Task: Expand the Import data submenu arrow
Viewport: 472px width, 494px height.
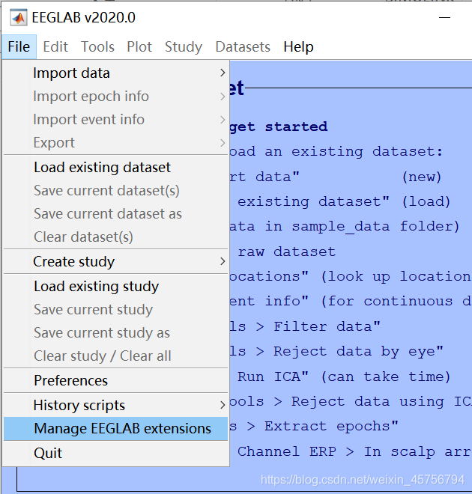Action: 223,73
